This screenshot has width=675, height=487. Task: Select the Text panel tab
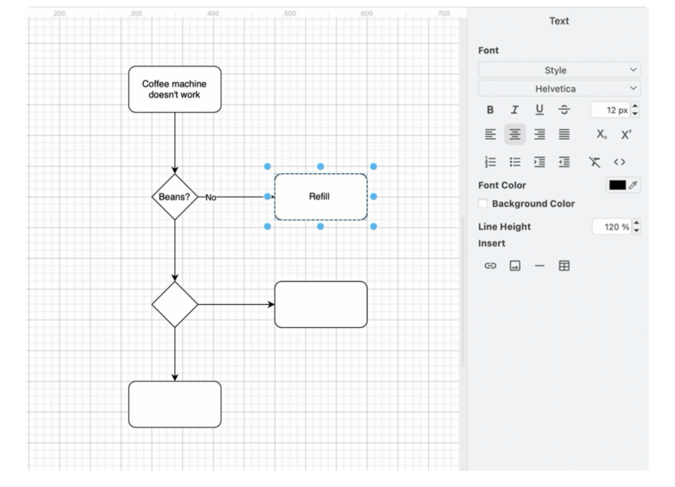[559, 21]
